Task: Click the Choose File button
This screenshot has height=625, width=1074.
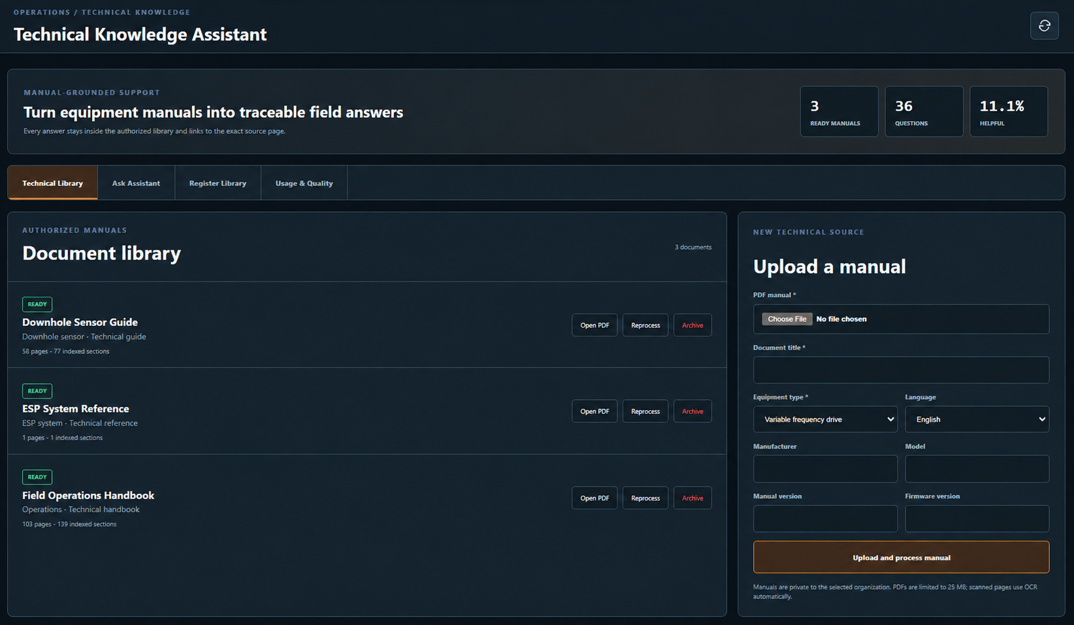Action: pyautogui.click(x=787, y=319)
